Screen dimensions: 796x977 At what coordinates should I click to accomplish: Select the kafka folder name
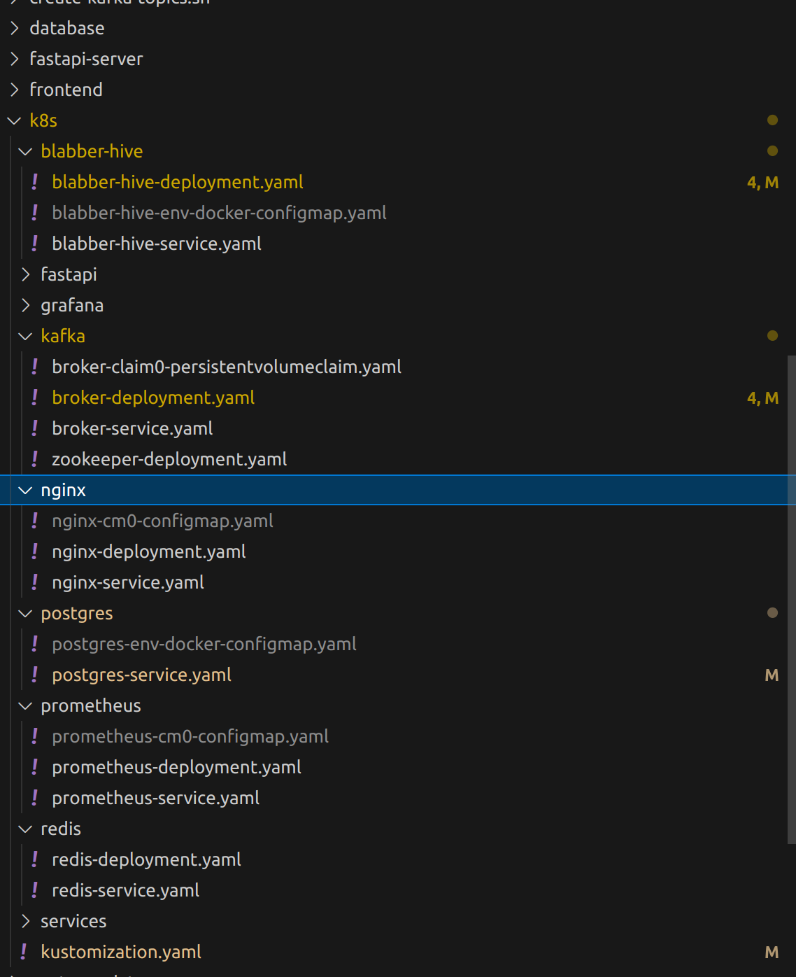63,336
